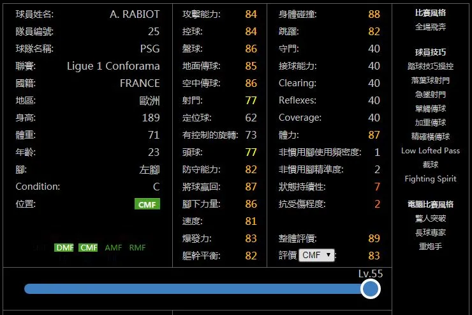Click the skill Low Lofted Pass

coord(430,150)
